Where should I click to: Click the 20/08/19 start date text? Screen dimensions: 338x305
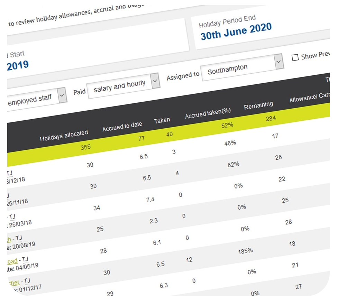pos(24,245)
